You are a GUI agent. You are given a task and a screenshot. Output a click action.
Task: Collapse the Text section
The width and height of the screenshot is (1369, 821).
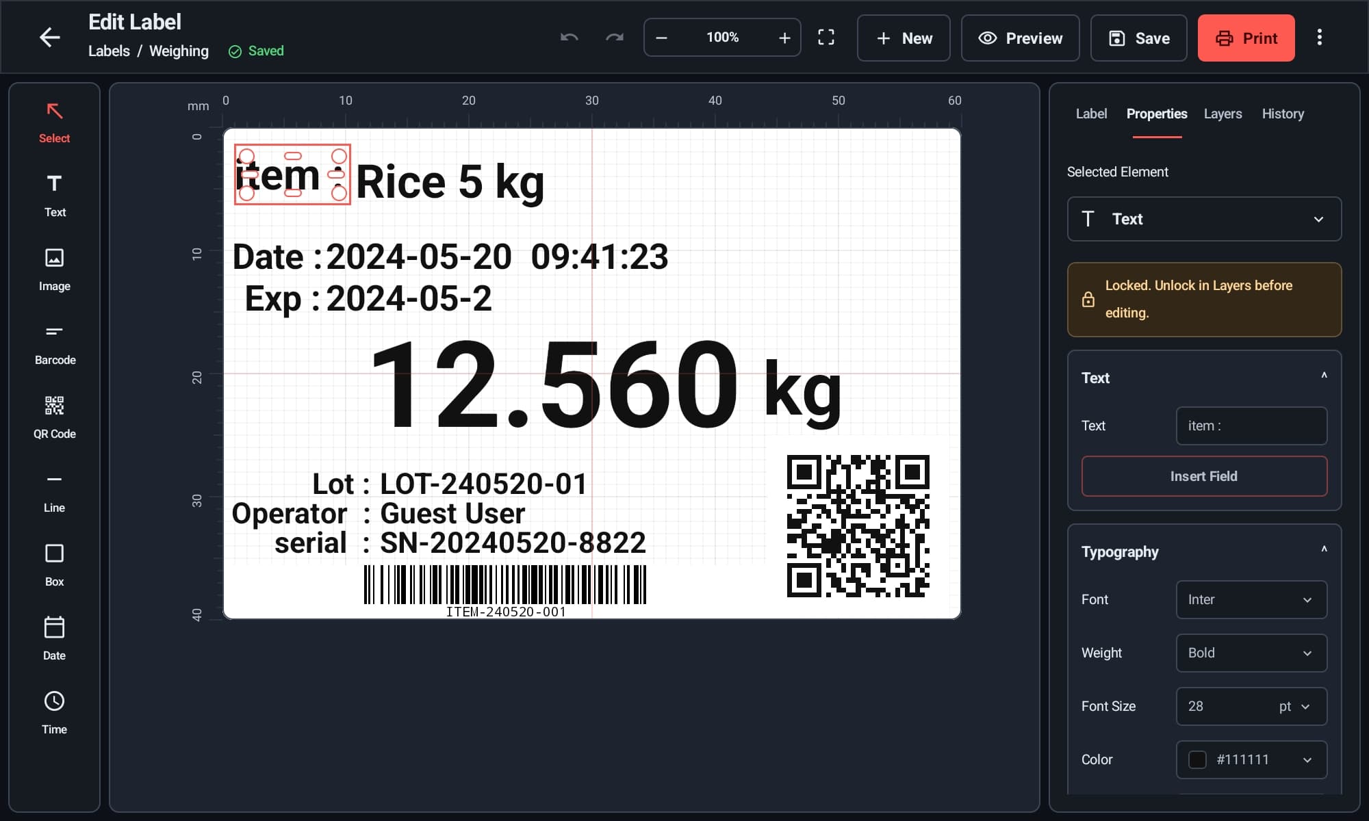click(1324, 376)
